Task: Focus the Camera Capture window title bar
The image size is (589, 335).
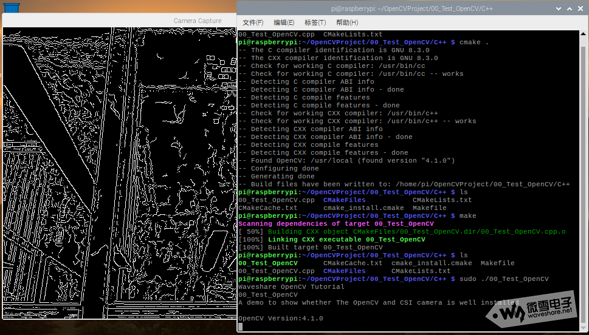Action: (122, 21)
